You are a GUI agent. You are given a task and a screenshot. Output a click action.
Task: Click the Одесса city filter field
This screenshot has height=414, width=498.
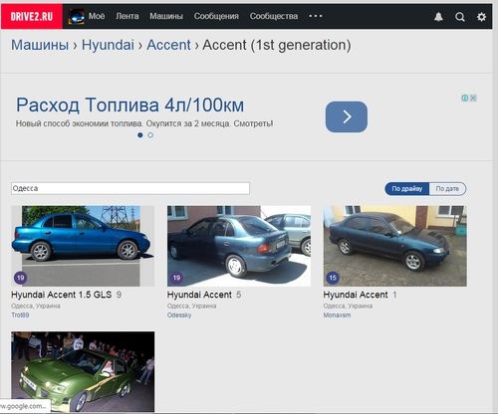click(130, 188)
